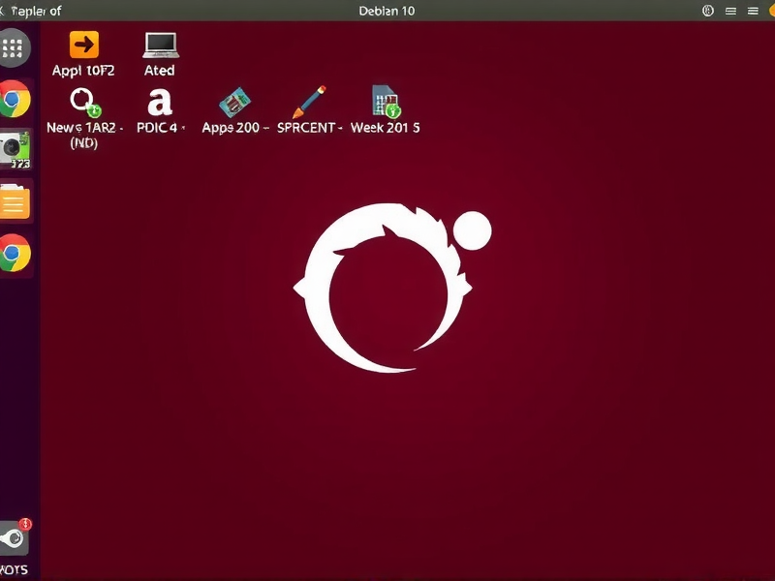Select the Apps 200 desktop icon
This screenshot has width=775, height=581.
pos(235,102)
